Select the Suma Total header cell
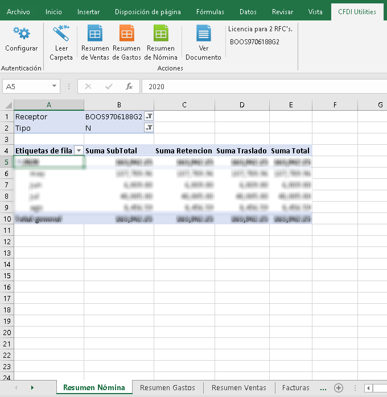This screenshot has width=387, height=397. click(290, 151)
